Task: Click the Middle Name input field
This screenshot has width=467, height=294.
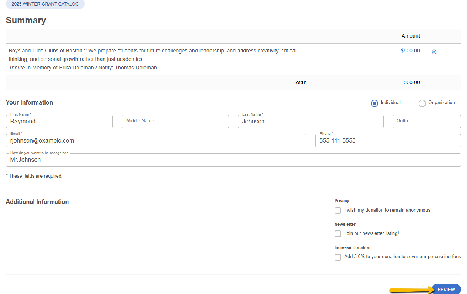Action: tap(175, 122)
